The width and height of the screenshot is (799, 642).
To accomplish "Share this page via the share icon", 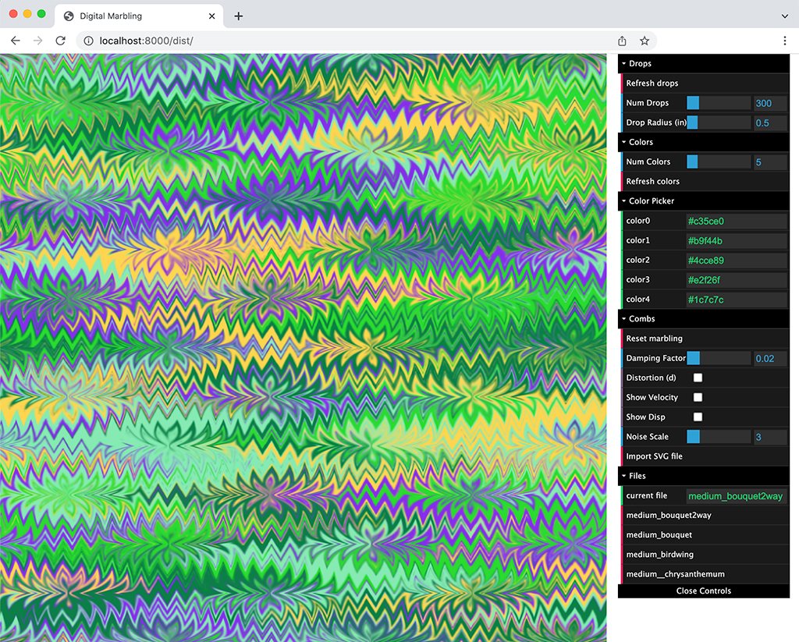I will coord(622,41).
